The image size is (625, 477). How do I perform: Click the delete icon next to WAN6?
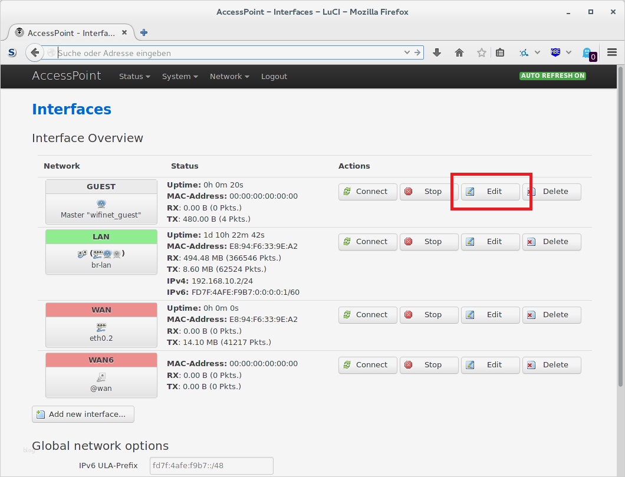tap(531, 364)
